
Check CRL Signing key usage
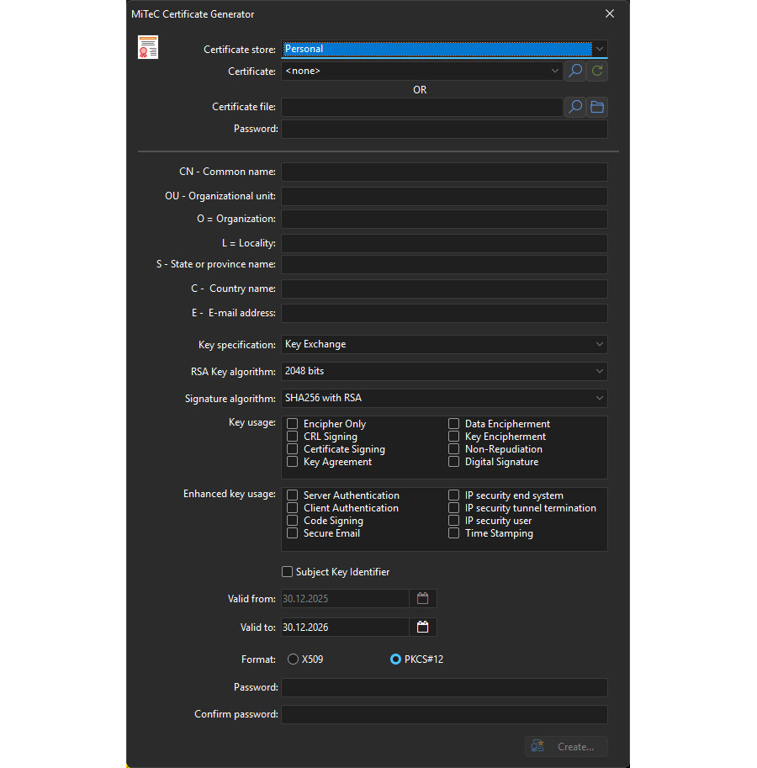[293, 437]
